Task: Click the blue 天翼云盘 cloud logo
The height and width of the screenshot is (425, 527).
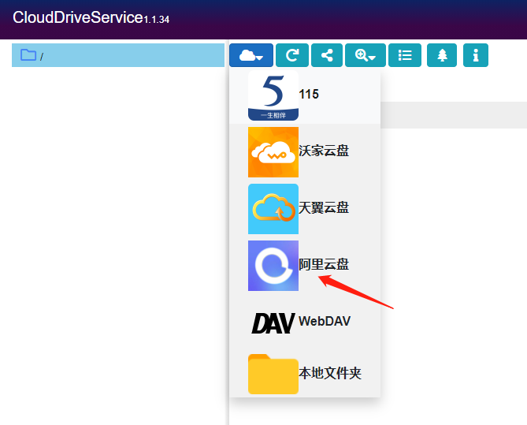Action: click(x=273, y=209)
